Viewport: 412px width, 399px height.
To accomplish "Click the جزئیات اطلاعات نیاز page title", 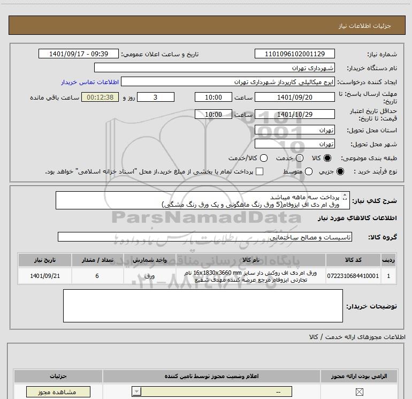I will pyautogui.click(x=364, y=26).
